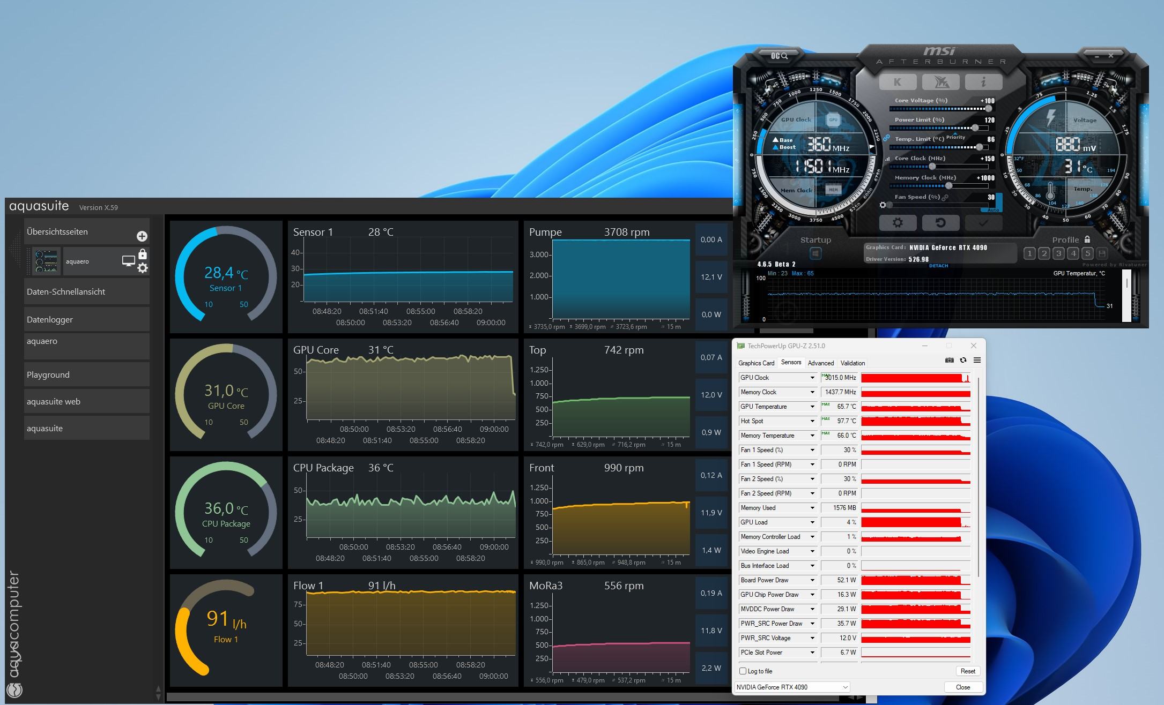Switch to Validation tab in GPU-Z

pos(852,363)
